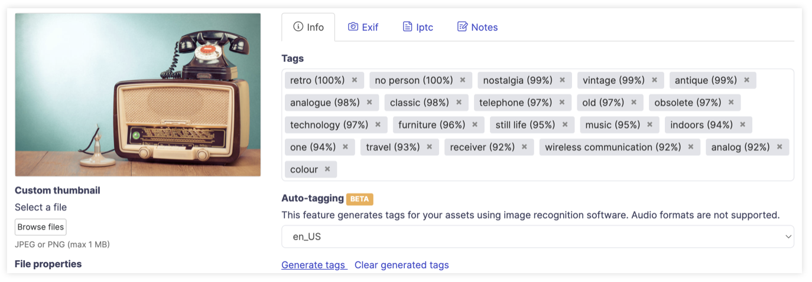
Task: Remove the "wireless communication (92%)" tag
Action: 691,147
